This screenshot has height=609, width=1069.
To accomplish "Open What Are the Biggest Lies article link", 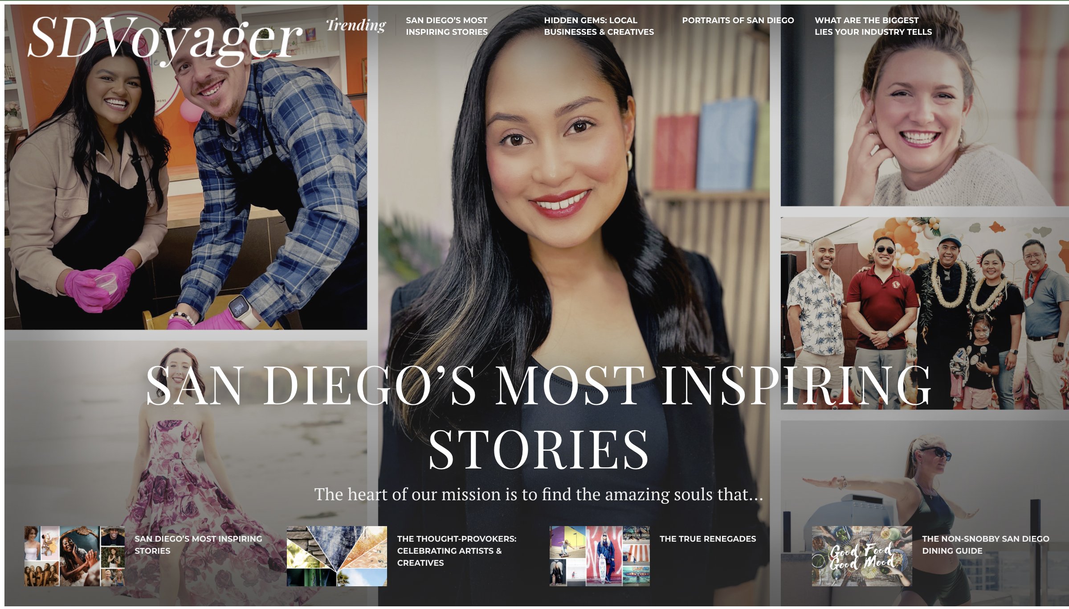I will click(x=873, y=26).
